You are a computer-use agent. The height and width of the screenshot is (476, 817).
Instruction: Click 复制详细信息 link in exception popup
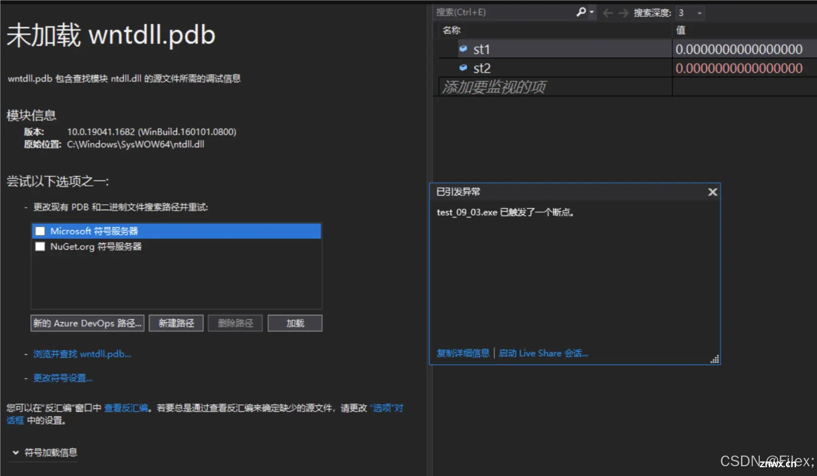(463, 353)
